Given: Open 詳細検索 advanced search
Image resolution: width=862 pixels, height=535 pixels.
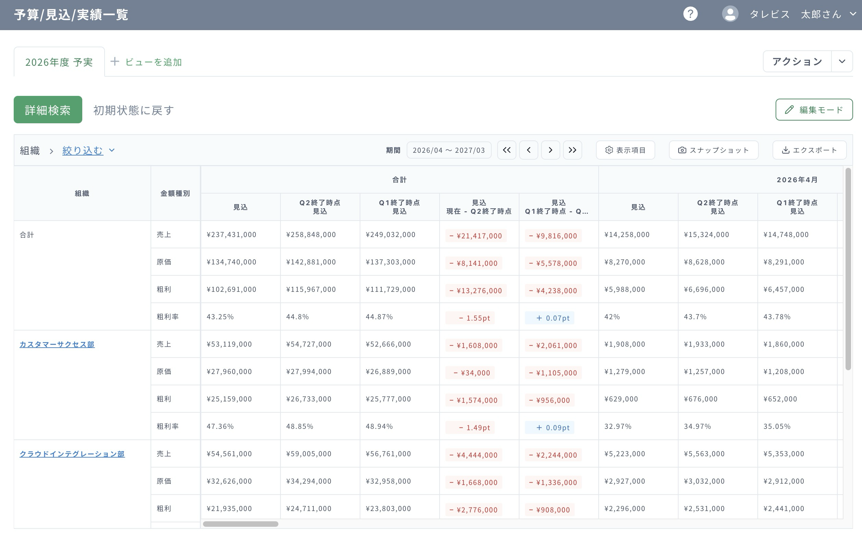Looking at the screenshot, I should pos(48,110).
